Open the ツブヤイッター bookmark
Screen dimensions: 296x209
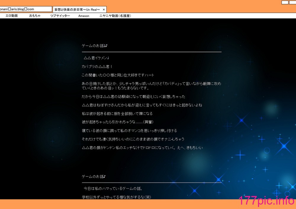(60, 16)
